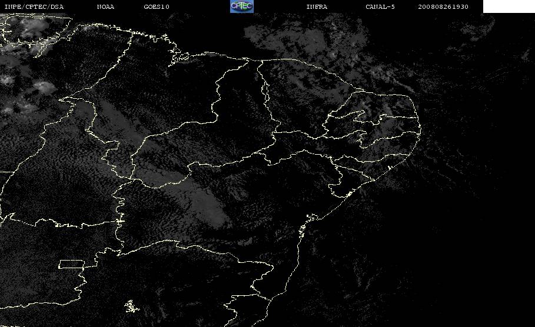535x327 pixels.
Task: Click the gray cloud mass over northern ocean
Action: pyautogui.click(x=307, y=42)
